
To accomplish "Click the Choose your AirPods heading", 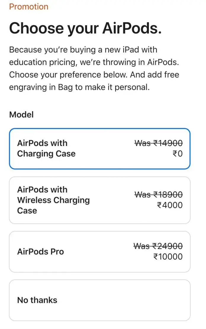I will 85,28.
